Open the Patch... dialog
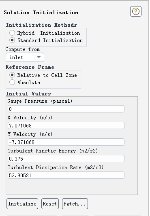Screen dimensions: 150x216 (75, 204)
